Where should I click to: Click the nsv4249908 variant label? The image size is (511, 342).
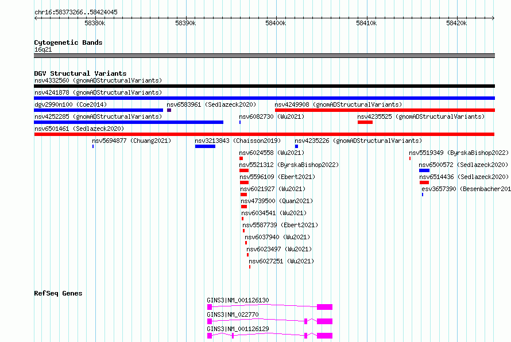(x=338, y=104)
